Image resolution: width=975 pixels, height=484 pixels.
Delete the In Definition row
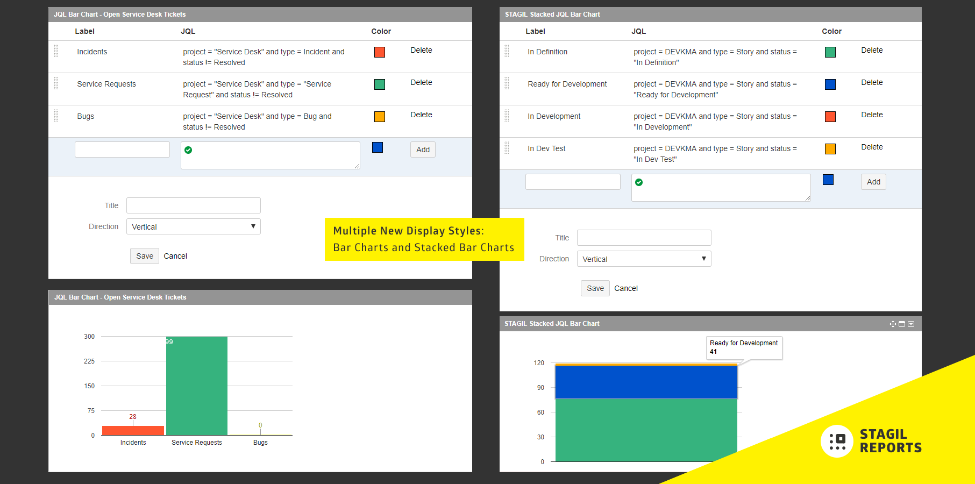pyautogui.click(x=872, y=50)
